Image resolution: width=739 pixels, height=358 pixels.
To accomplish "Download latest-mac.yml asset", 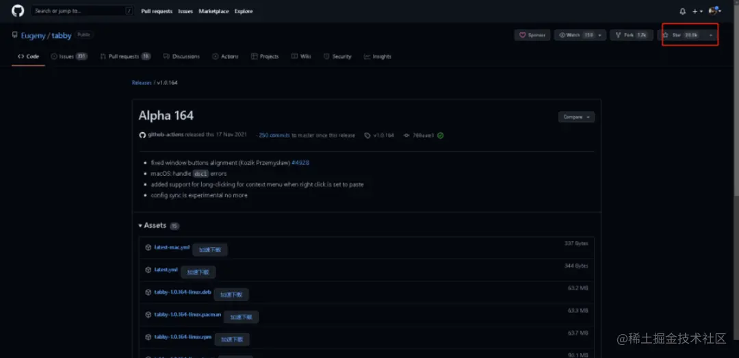I will click(172, 247).
